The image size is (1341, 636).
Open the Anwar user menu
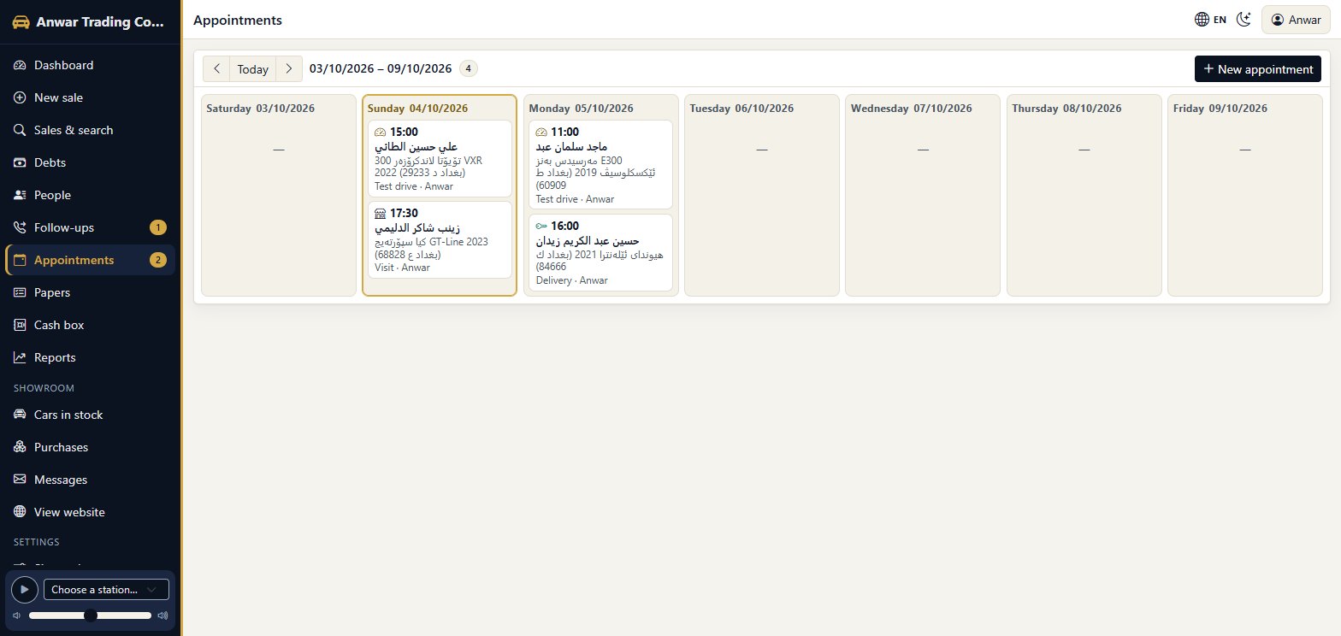1297,20
